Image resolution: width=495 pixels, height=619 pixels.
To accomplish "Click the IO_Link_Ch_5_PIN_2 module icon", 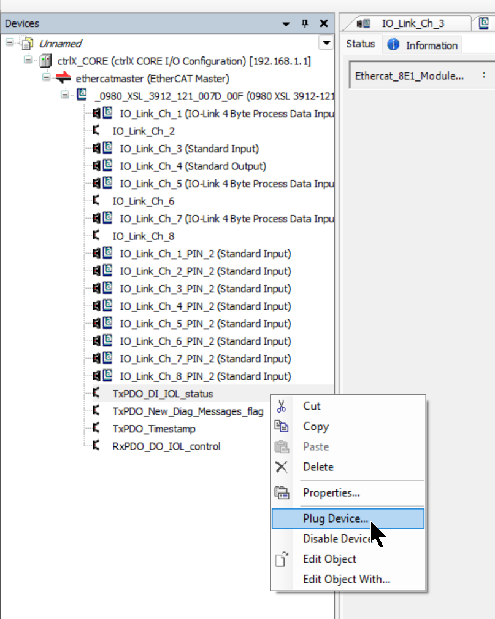I will pos(102,323).
